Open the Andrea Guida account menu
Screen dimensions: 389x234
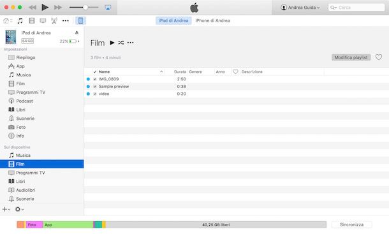tap(300, 8)
